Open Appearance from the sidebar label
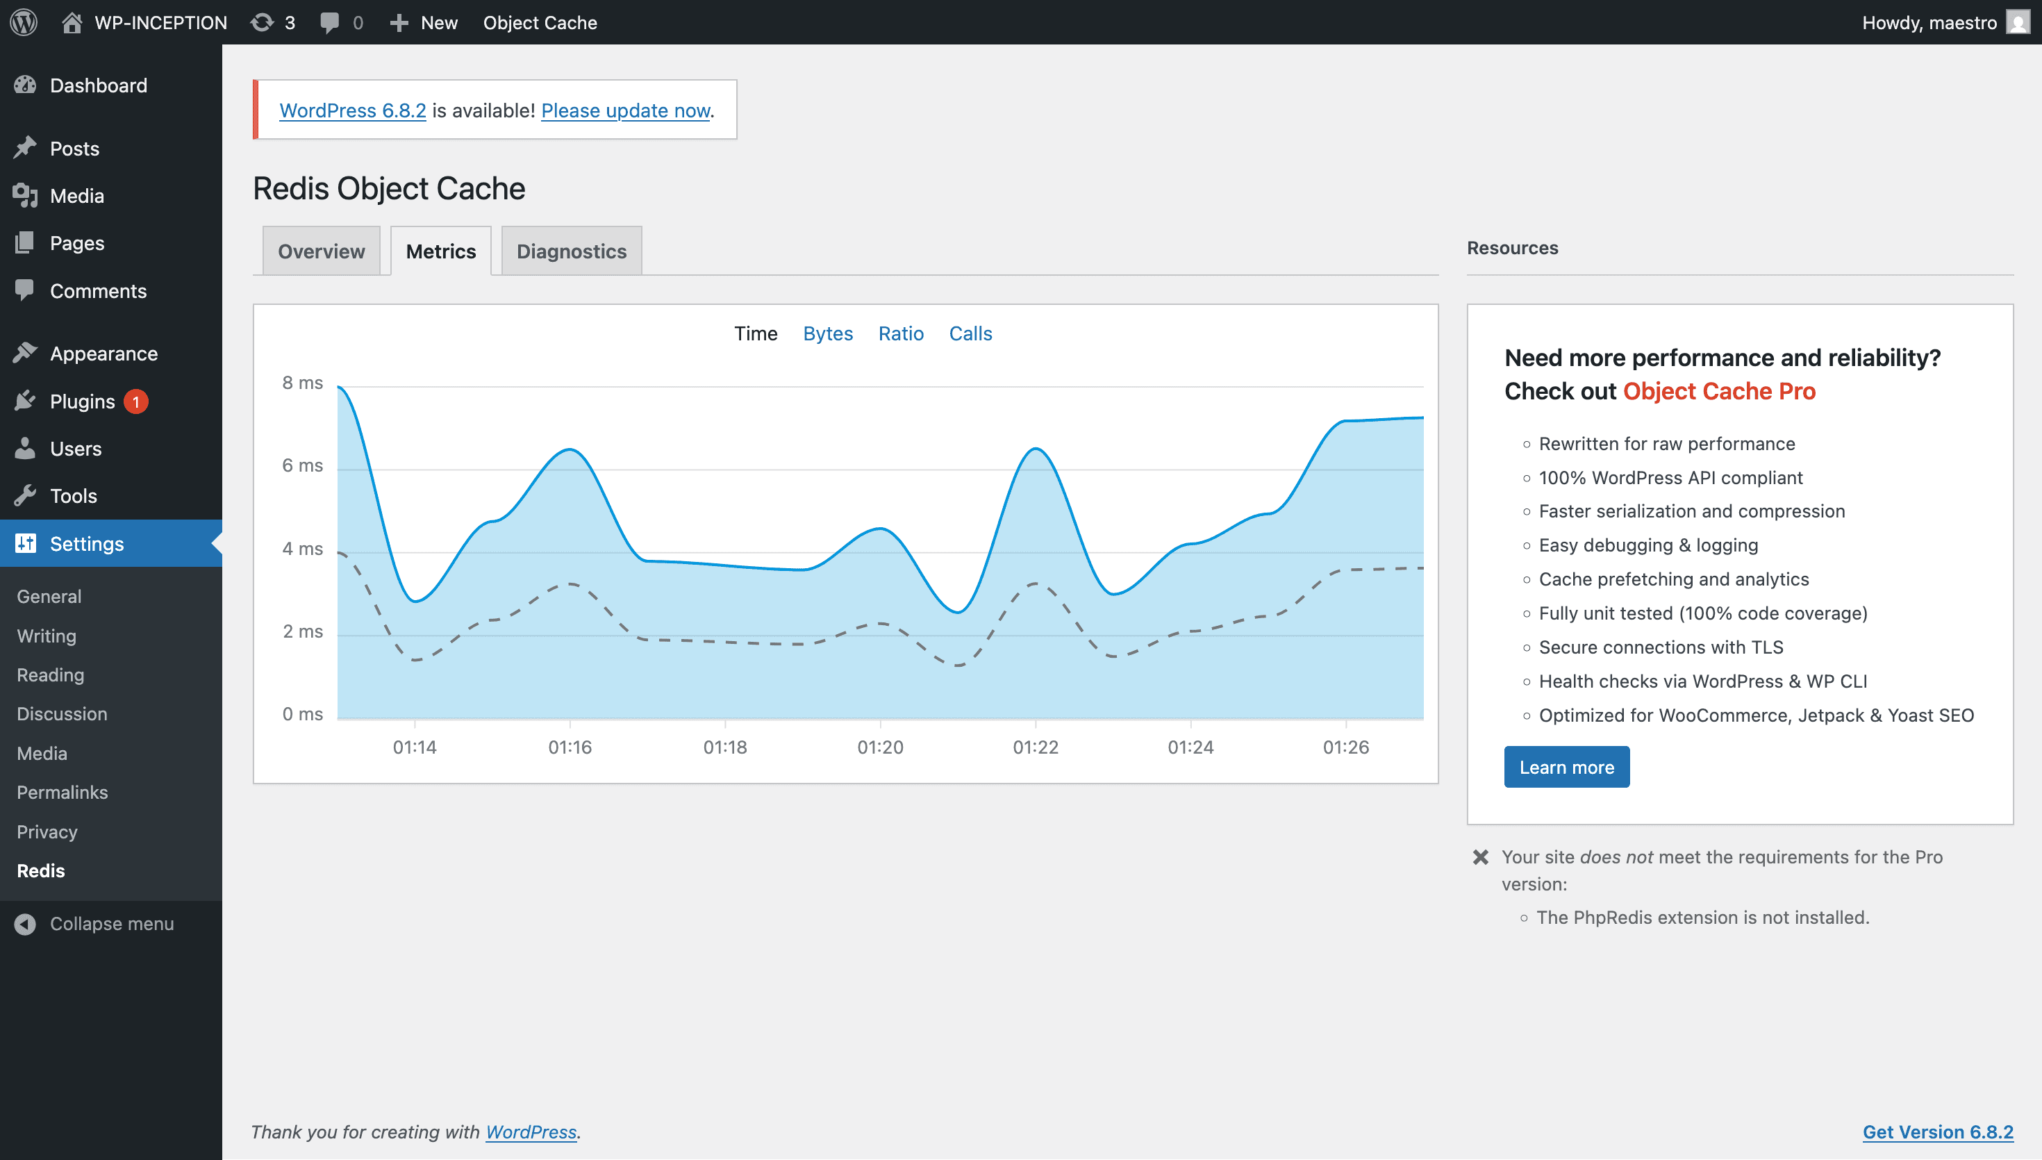This screenshot has height=1160, width=2042. pos(104,354)
